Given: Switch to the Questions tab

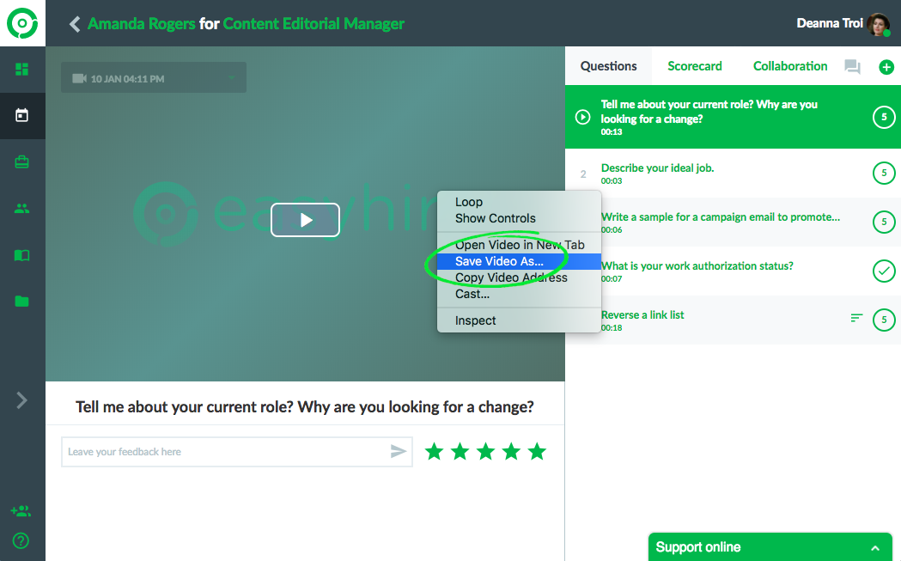Looking at the screenshot, I should pos(608,66).
